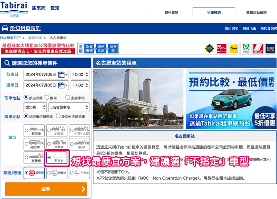
Task: Open the Nissan Rent-a-Car red logo
Action: coord(222,48)
